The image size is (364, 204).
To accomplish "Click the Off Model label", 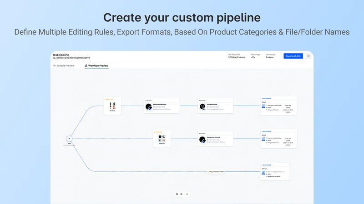I will (x=162, y=144).
